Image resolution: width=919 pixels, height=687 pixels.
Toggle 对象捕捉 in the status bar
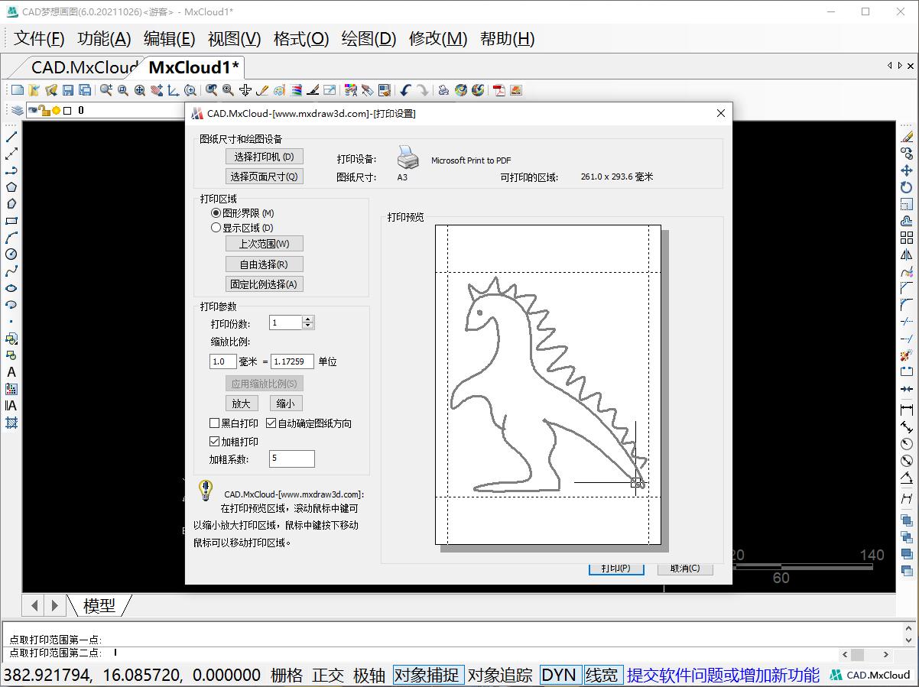pos(428,676)
